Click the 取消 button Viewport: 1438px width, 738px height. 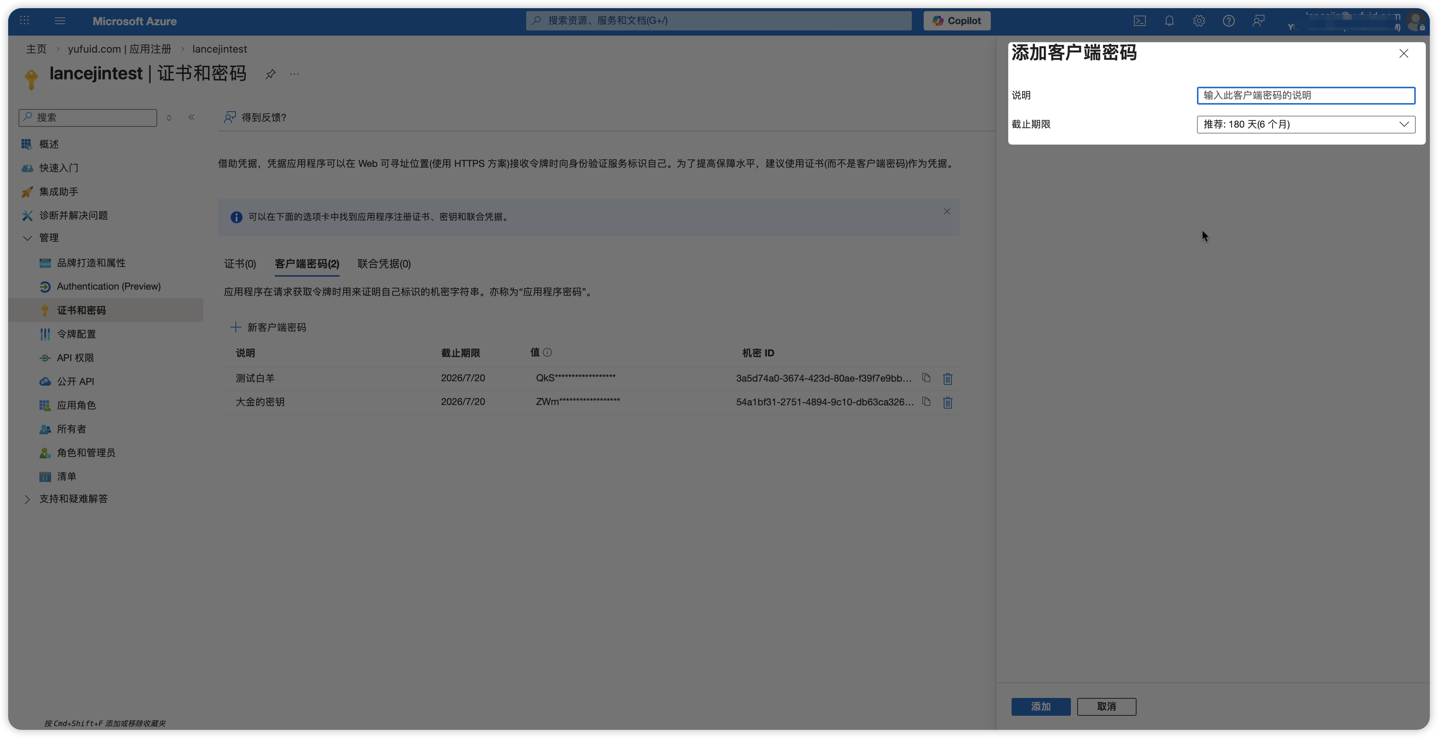1106,706
